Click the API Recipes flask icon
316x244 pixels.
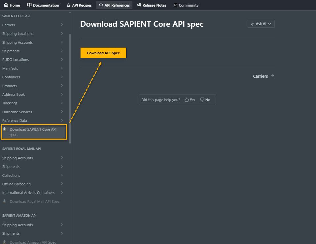point(69,5)
